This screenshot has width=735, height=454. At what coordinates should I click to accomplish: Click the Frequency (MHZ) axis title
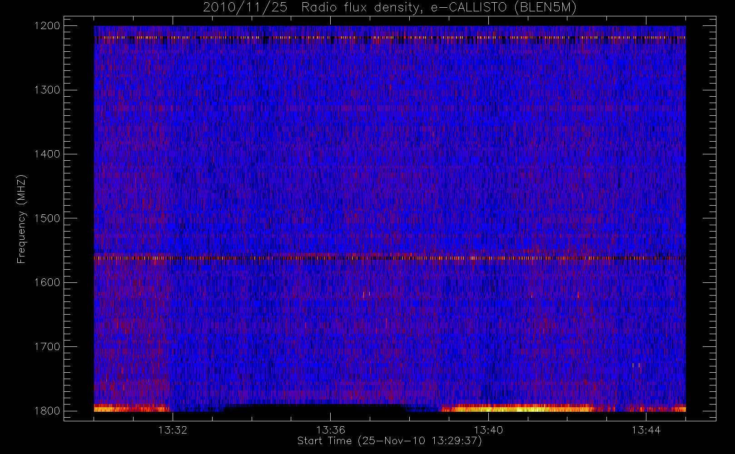[21, 219]
